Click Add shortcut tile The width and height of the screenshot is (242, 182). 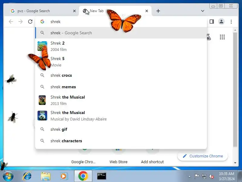click(x=152, y=156)
